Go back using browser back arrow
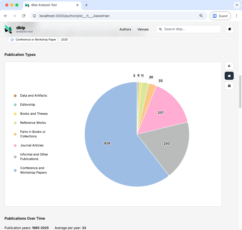 (6, 16)
